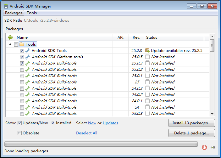The width and height of the screenshot is (221, 158).
Task: Click the update available icon for rev. 25.2.3
Action: tap(147, 51)
